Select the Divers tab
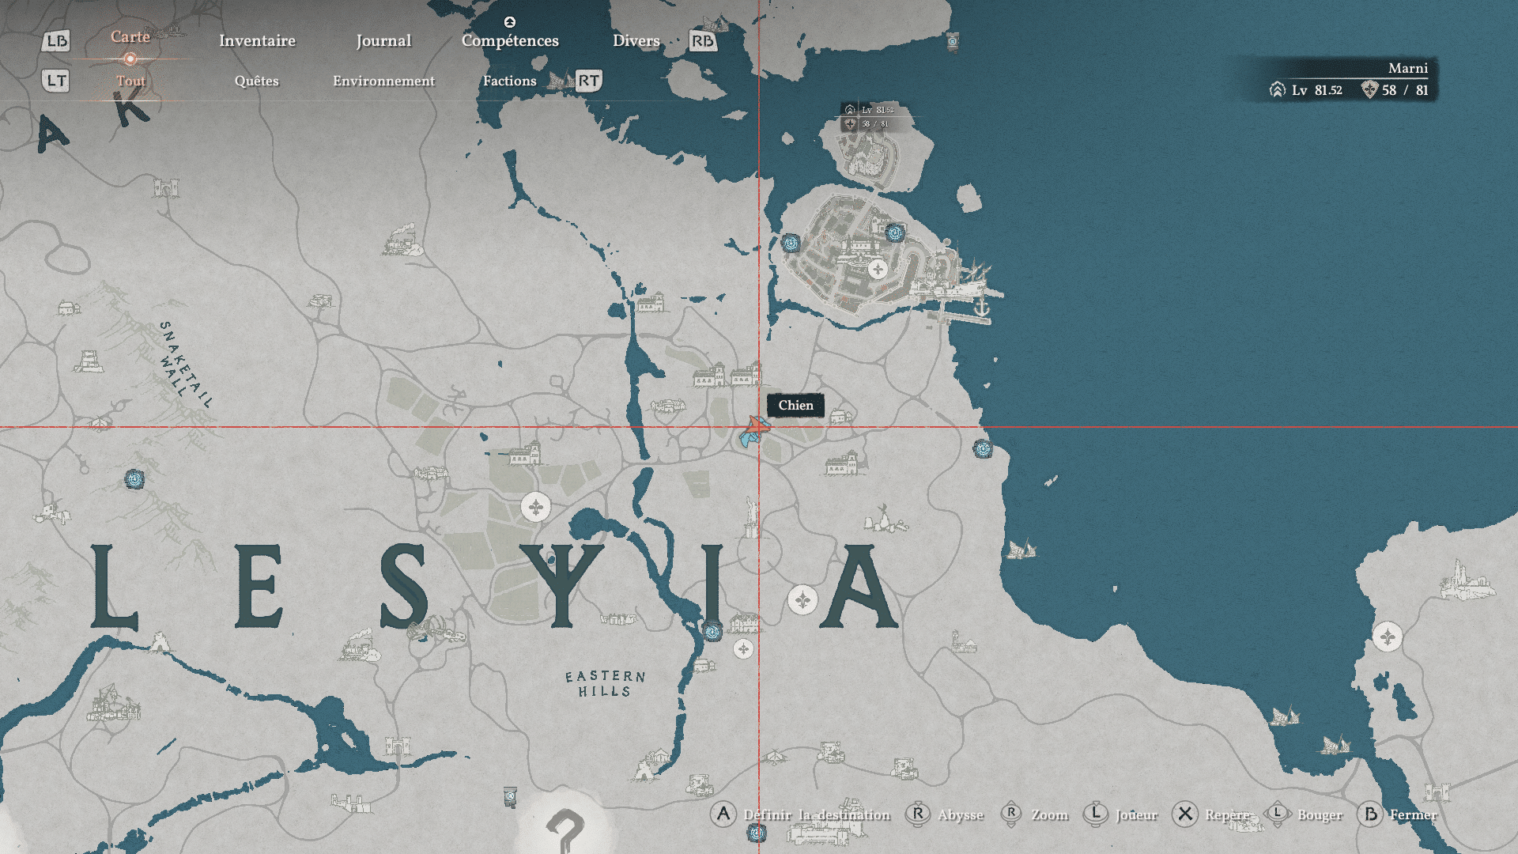The image size is (1518, 854). click(x=636, y=40)
